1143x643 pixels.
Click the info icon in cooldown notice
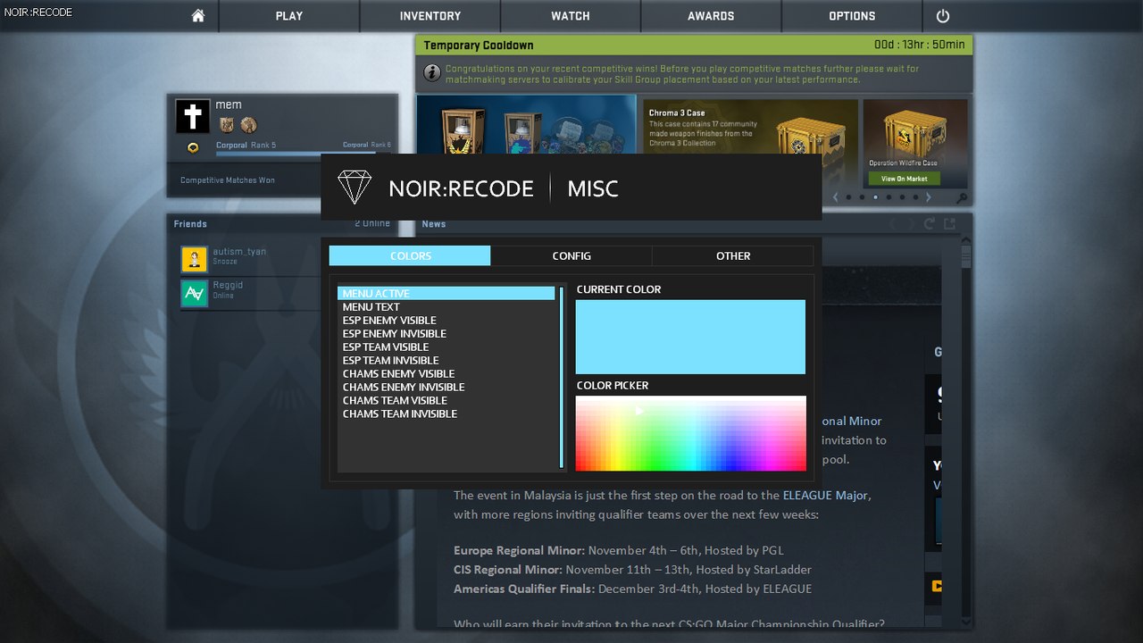point(431,73)
